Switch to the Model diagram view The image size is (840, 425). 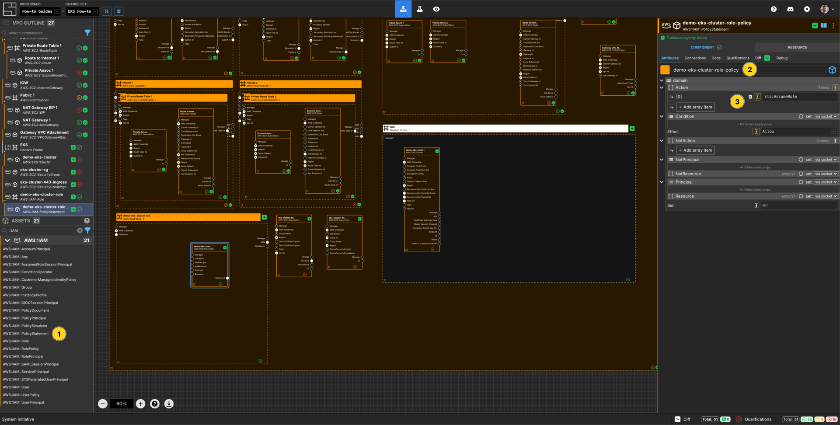(x=403, y=9)
